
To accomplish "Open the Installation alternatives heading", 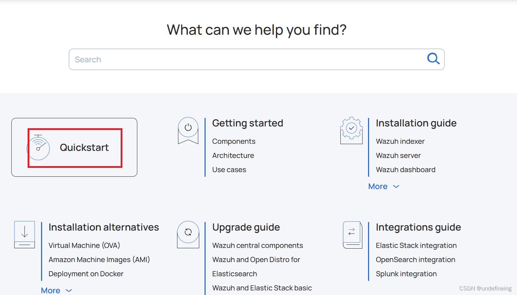I will click(x=104, y=227).
